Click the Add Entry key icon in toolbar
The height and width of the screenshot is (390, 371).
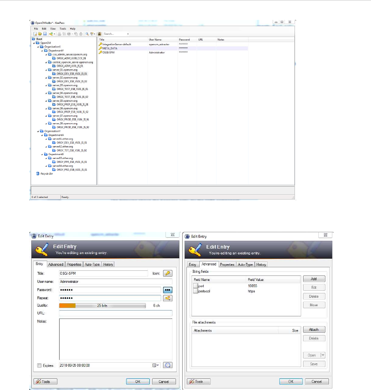51,34
